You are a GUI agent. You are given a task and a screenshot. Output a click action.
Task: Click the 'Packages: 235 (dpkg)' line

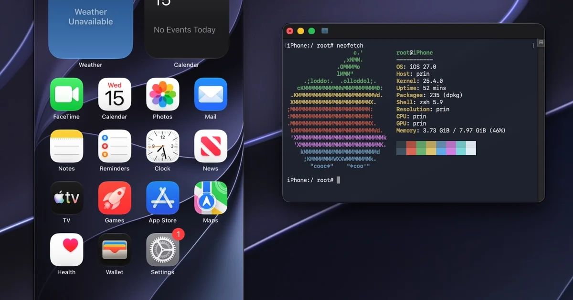click(430, 95)
